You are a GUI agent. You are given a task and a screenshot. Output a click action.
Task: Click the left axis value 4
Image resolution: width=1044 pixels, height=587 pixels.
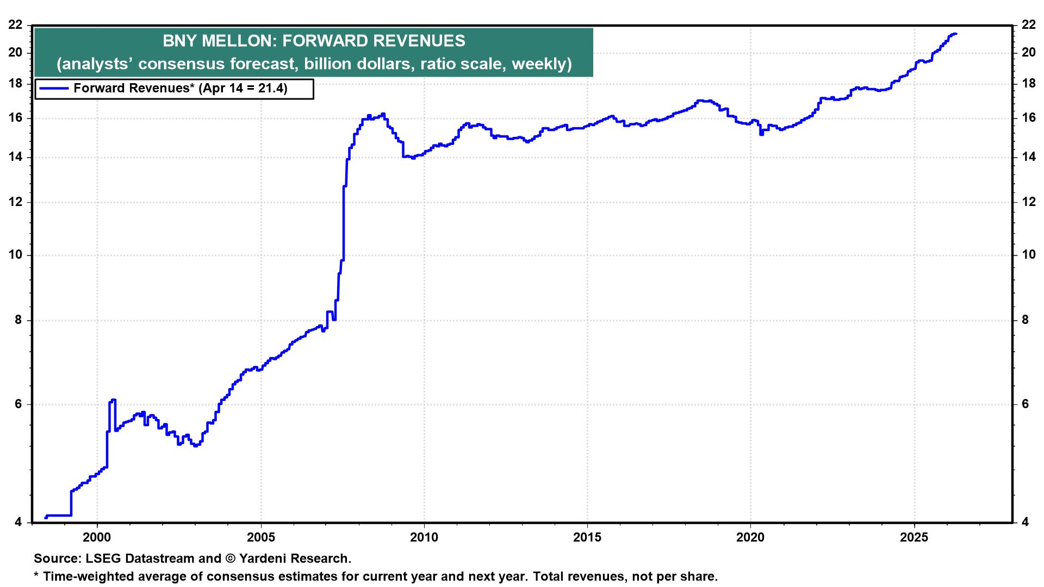[x=19, y=522]
